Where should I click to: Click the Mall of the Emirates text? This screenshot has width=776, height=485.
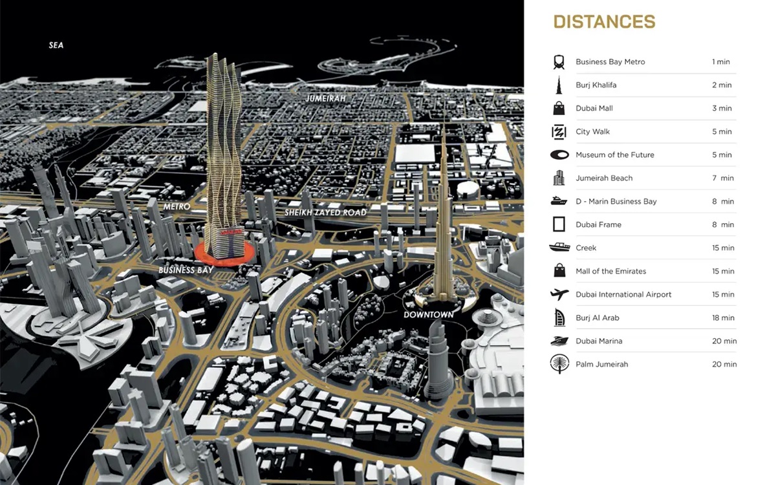click(610, 272)
